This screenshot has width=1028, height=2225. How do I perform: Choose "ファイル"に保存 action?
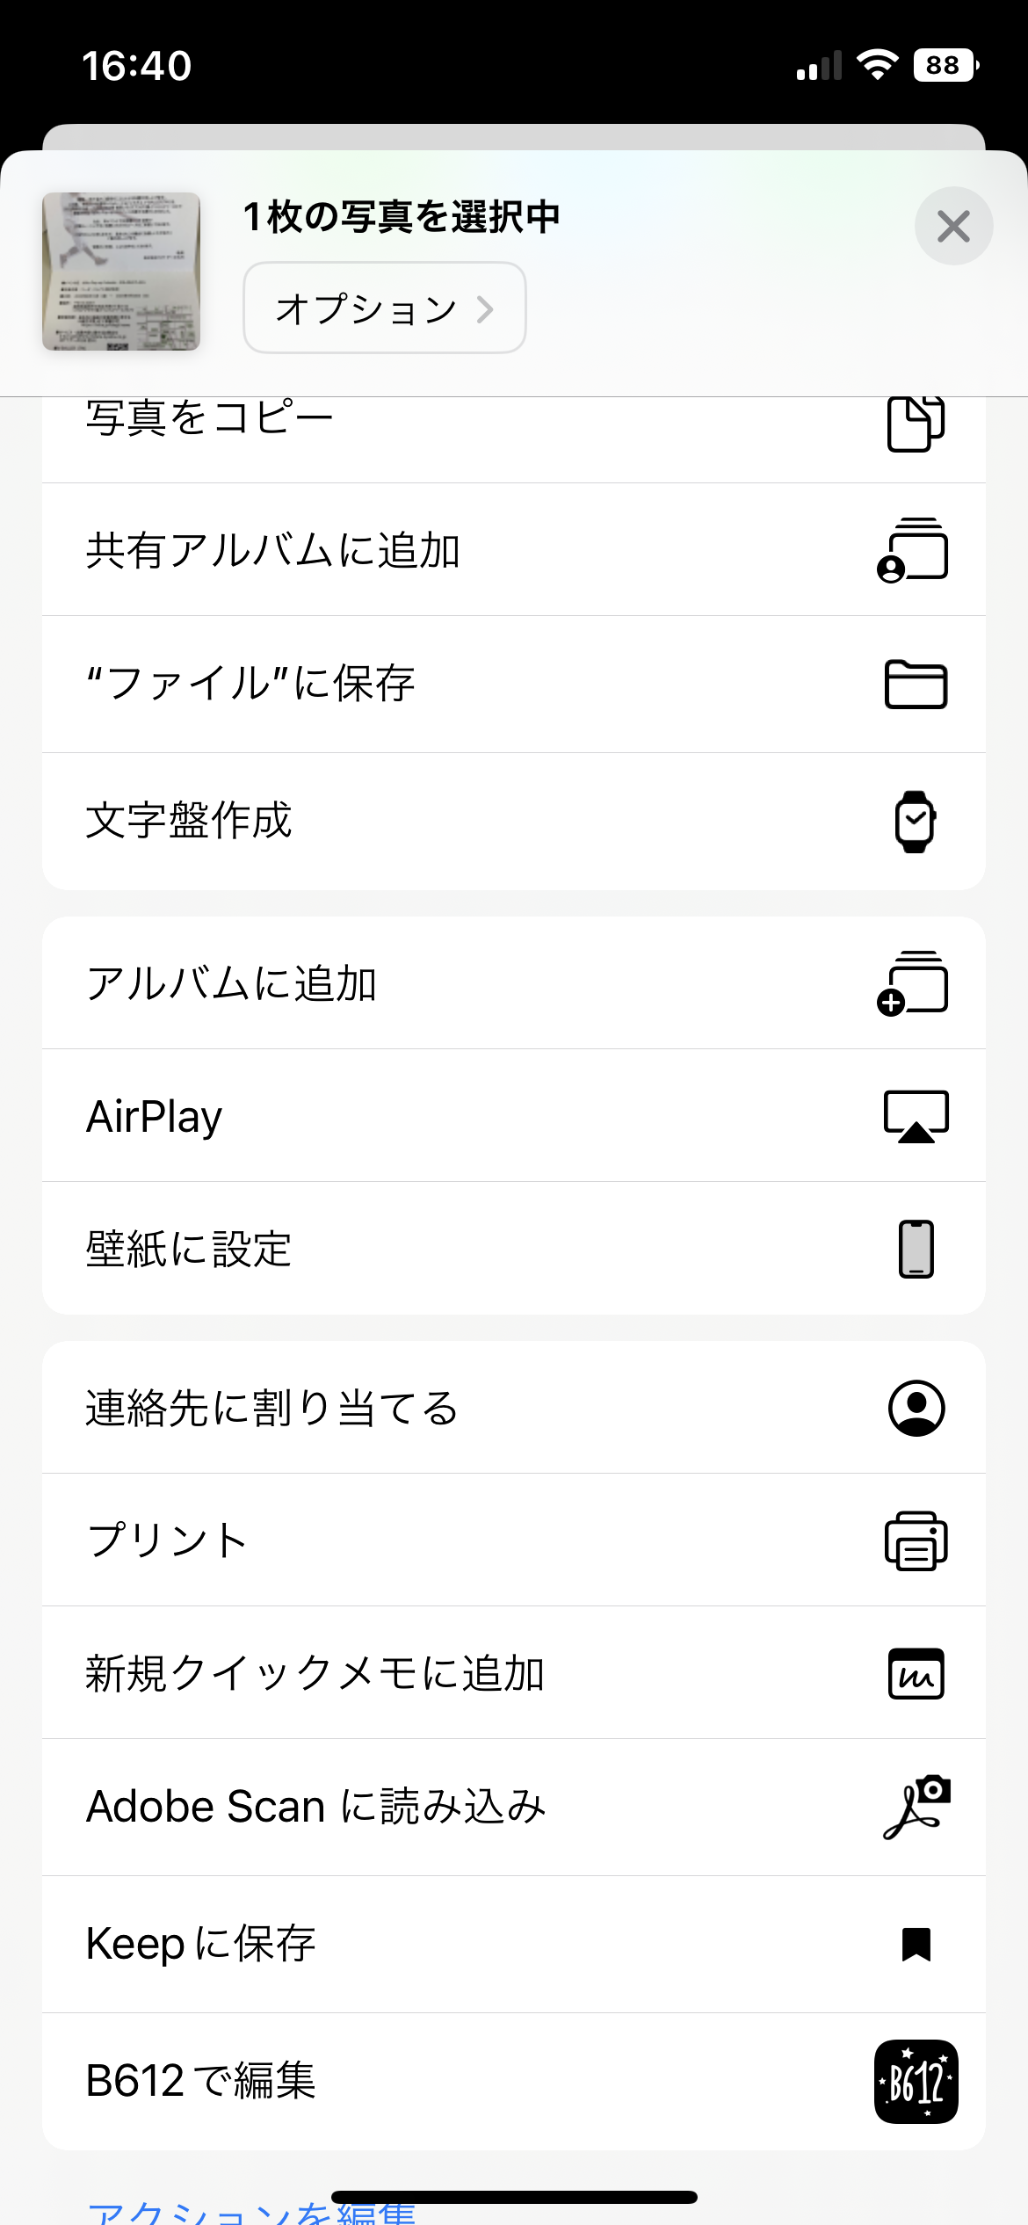tap(250, 684)
